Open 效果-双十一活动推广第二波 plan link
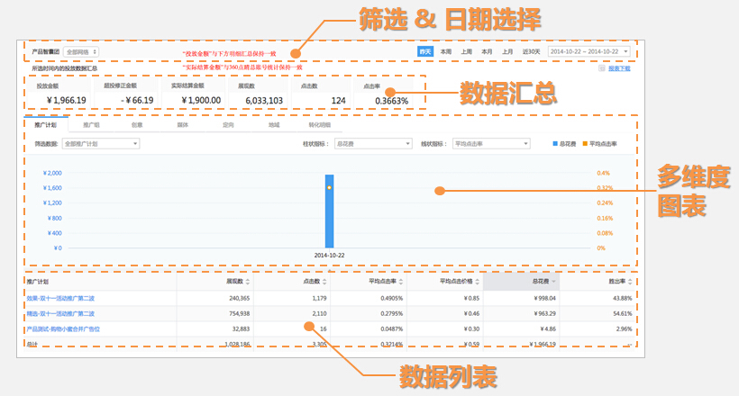Image resolution: width=739 pixels, height=396 pixels. pos(61,297)
